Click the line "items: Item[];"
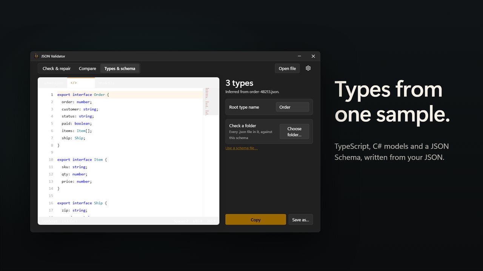 [x=77, y=131]
